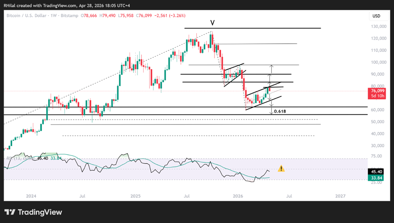Click the yellow warning triangle icon

click(x=281, y=168)
